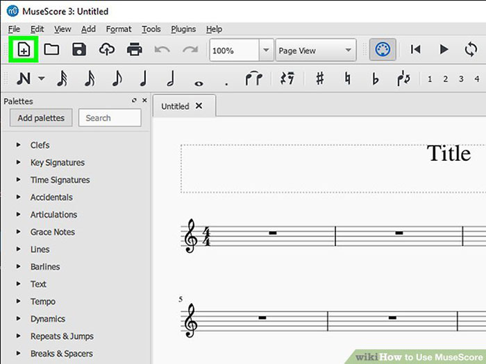
Task: Open the Plugins menu
Action: click(x=183, y=29)
